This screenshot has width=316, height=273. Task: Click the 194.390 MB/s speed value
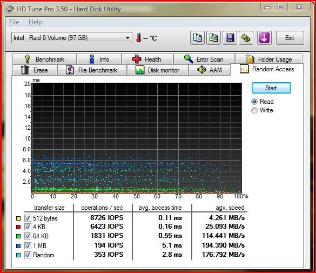tap(224, 245)
